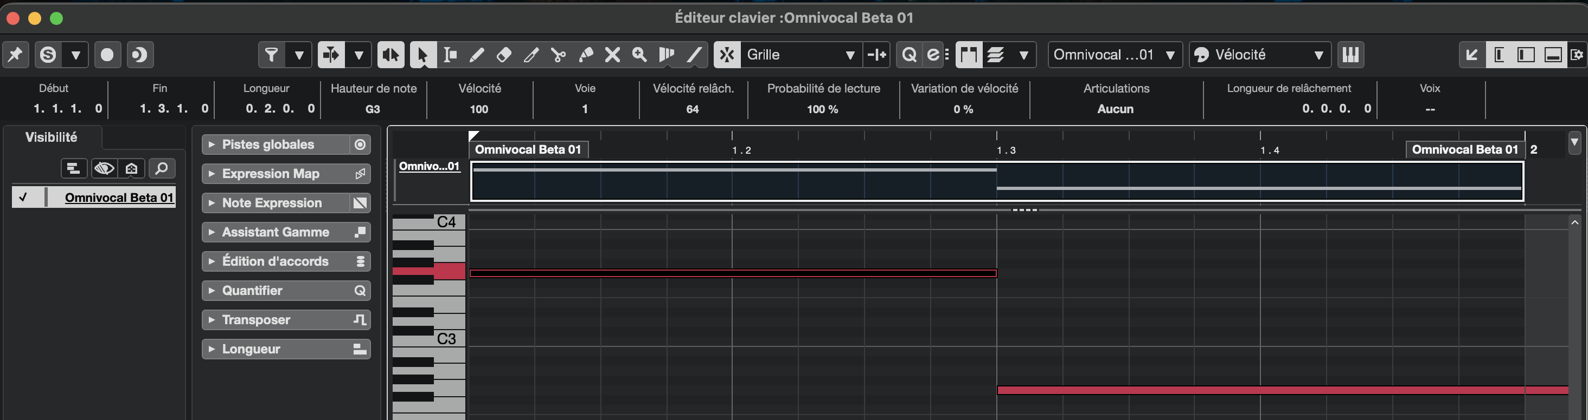Select the Mute X tool
This screenshot has height=420, width=1588.
point(612,55)
